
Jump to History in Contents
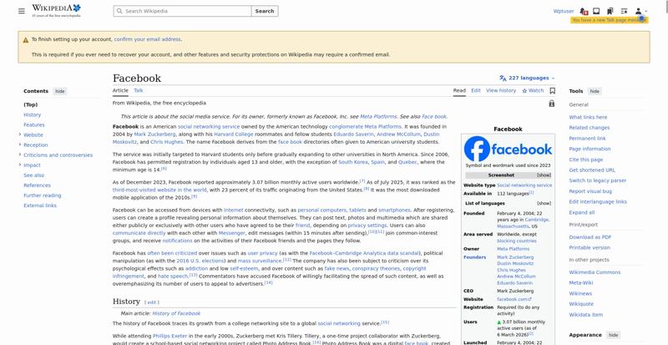click(33, 114)
